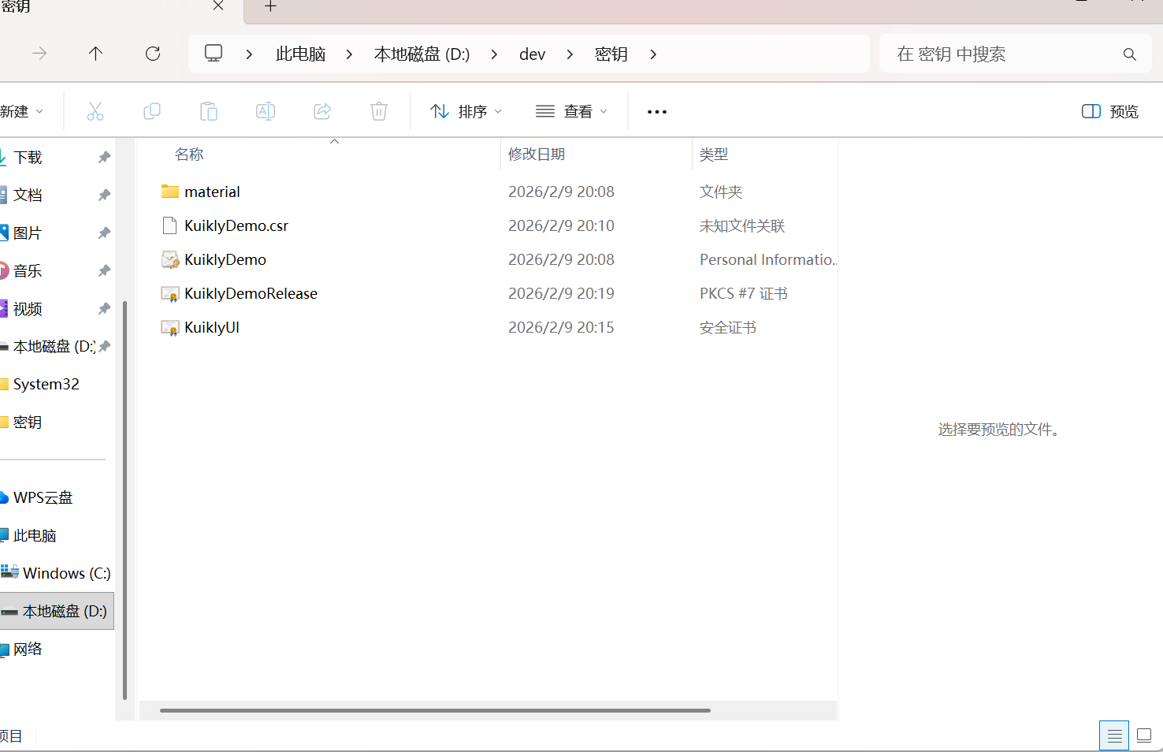Click the Rename icon in toolbar
The height and width of the screenshot is (752, 1163).
(x=266, y=112)
